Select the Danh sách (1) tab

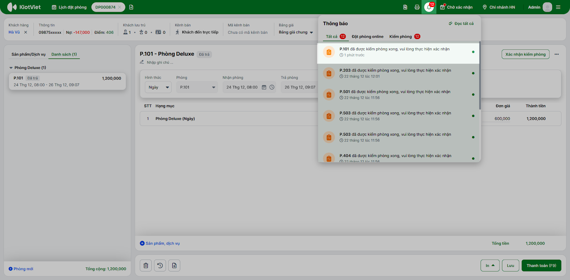click(64, 54)
